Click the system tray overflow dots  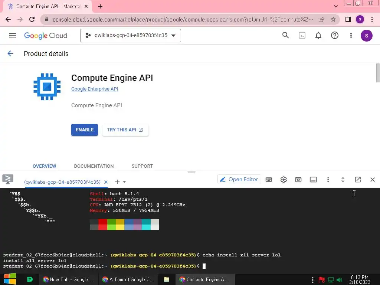[312, 280]
